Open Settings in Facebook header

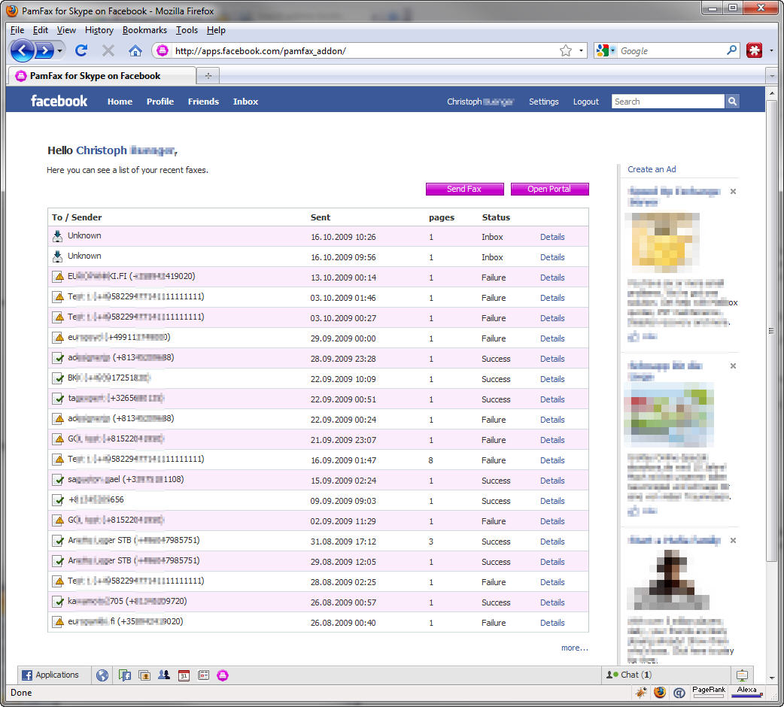click(543, 102)
